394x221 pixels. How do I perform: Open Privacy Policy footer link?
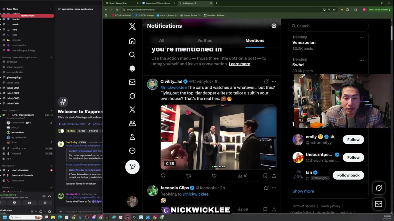(331, 206)
